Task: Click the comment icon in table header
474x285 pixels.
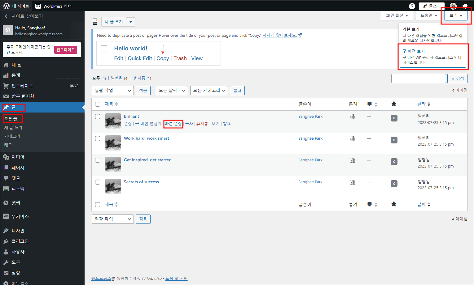Action: [370, 104]
